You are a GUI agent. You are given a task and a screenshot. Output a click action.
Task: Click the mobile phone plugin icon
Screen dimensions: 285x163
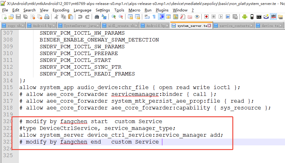point(252,17)
